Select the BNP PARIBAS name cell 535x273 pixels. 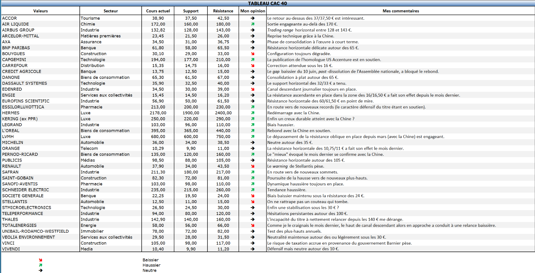pyautogui.click(x=40, y=48)
